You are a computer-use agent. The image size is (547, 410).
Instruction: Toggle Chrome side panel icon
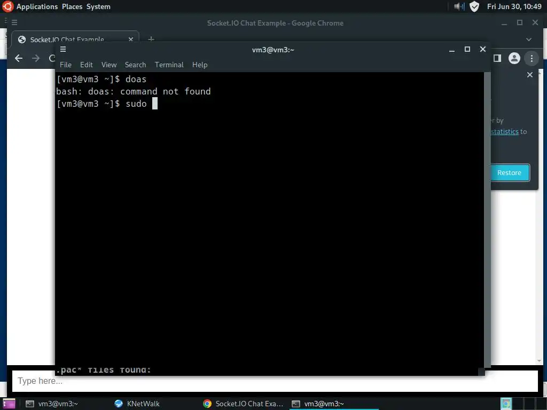[x=497, y=58]
